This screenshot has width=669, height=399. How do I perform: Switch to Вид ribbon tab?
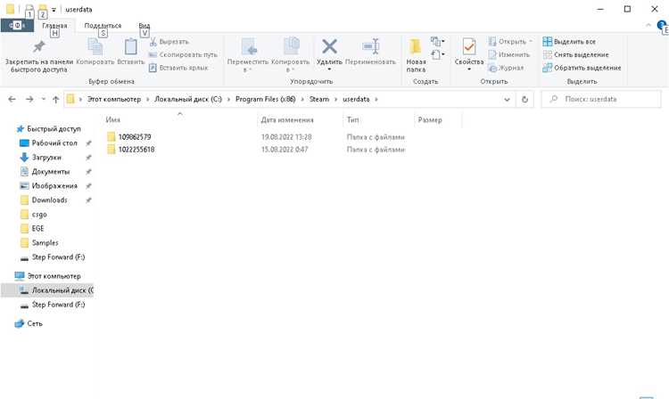tap(145, 26)
